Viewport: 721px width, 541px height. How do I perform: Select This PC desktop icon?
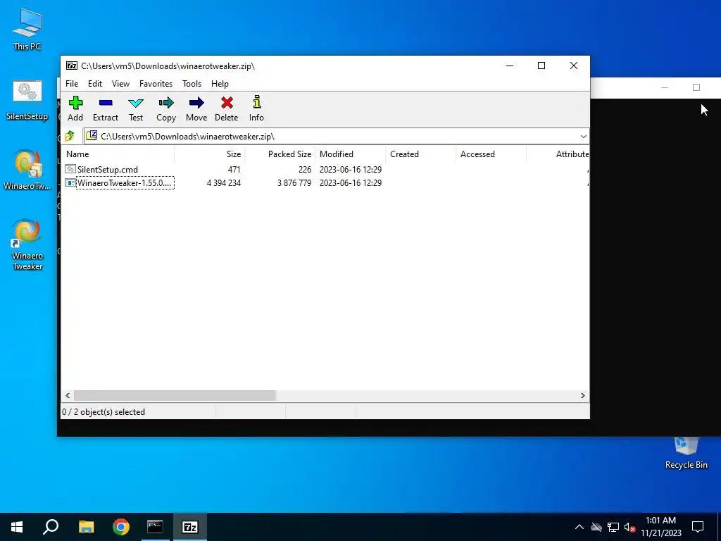tap(27, 29)
